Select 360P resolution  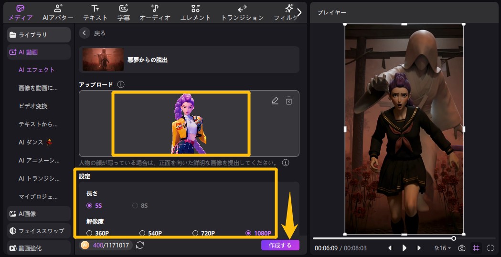(x=89, y=233)
